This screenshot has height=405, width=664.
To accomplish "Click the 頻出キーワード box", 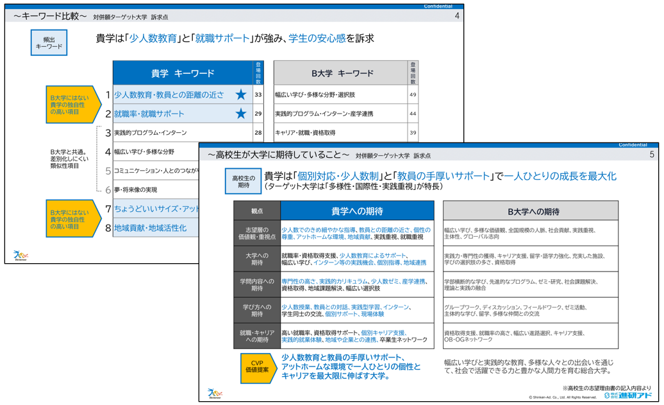I will tap(49, 43).
